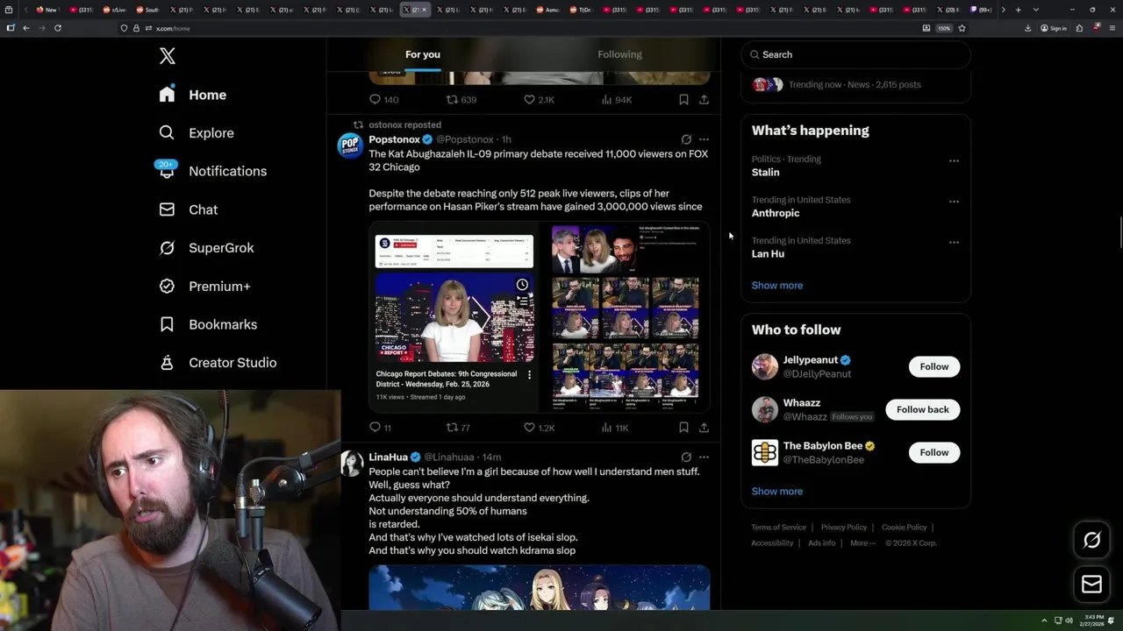
Task: Share the top post
Action: click(704, 100)
